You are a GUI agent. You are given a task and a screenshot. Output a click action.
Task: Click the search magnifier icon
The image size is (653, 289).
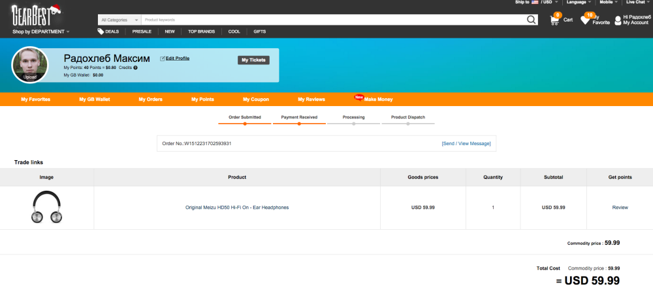point(532,20)
